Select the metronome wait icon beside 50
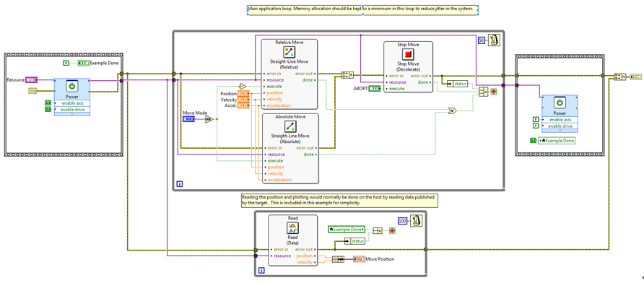Screen dimensions: 644x283 click(x=493, y=40)
